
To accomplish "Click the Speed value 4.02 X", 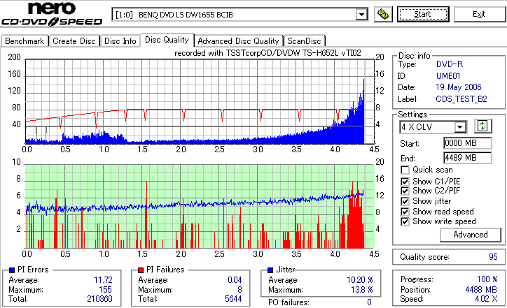I will [486, 299].
